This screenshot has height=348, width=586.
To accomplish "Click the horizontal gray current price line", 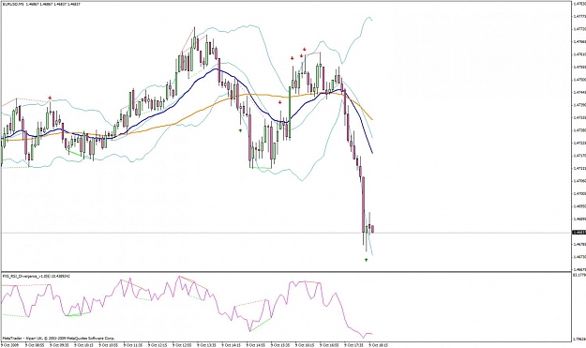I will click(286, 233).
